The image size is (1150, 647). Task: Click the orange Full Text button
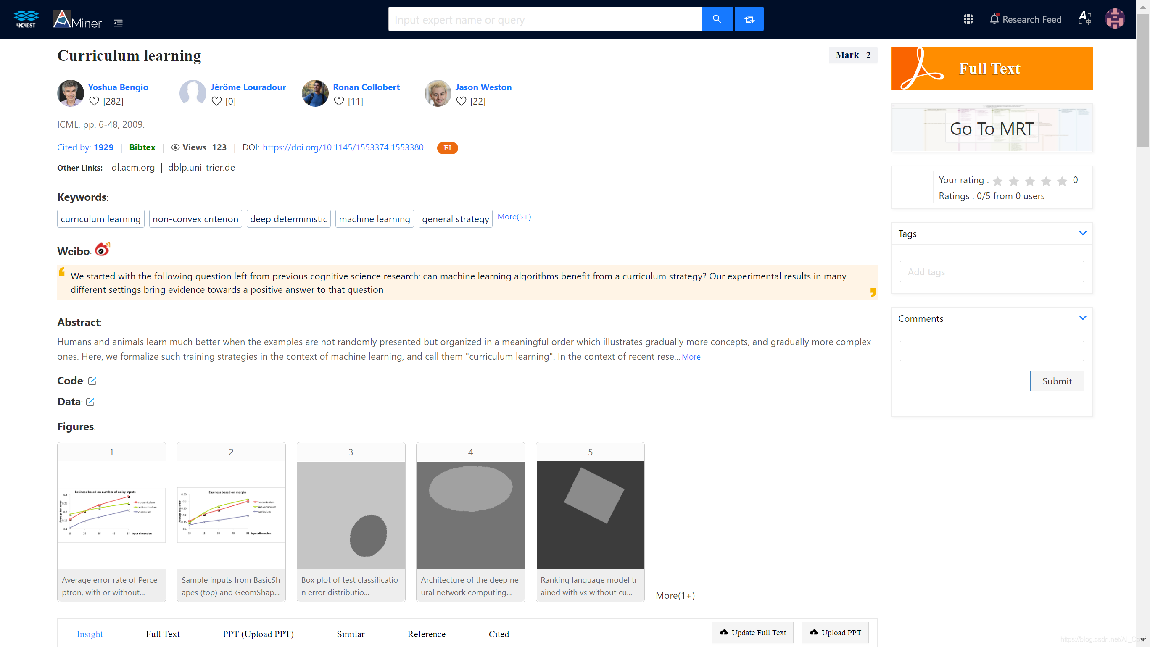[991, 68]
